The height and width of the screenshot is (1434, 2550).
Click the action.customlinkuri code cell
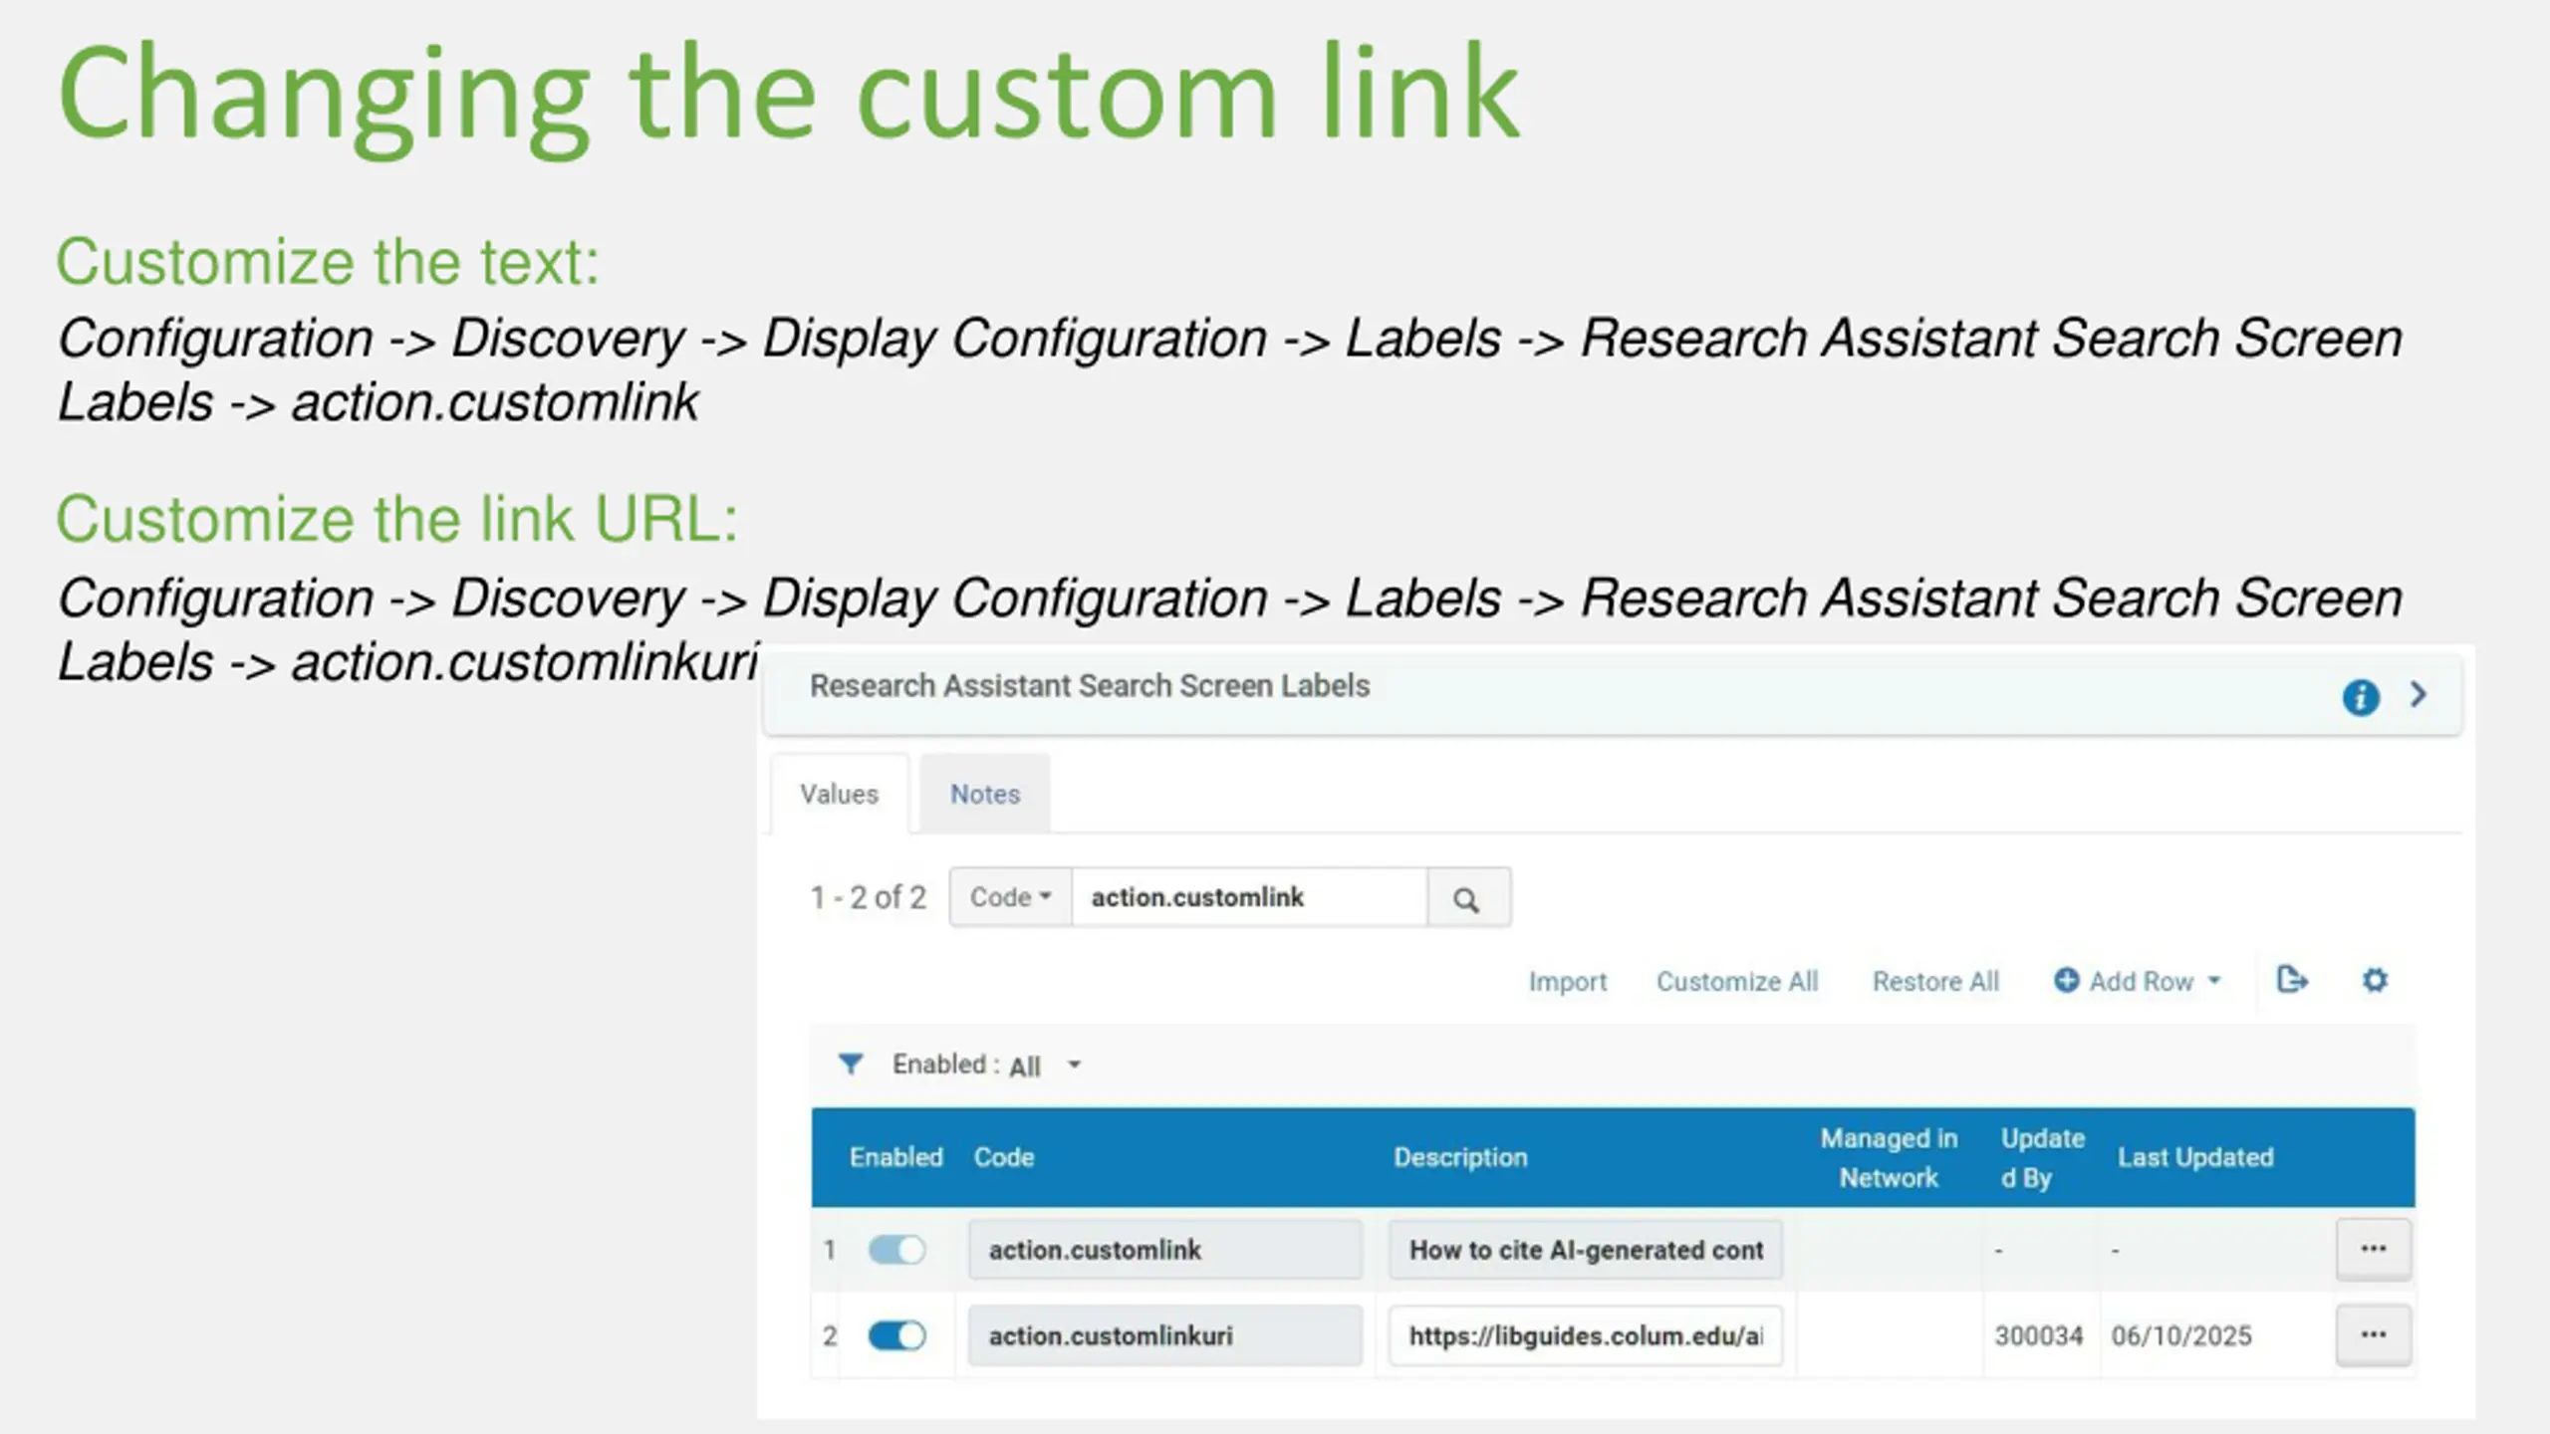pos(1164,1335)
